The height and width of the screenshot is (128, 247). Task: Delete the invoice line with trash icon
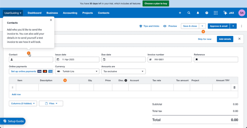tap(234, 87)
